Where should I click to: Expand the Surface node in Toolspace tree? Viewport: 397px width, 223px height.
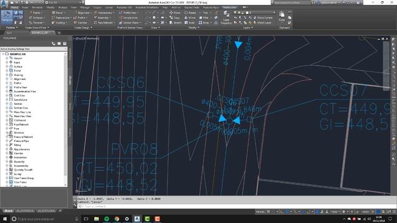pos(7,67)
